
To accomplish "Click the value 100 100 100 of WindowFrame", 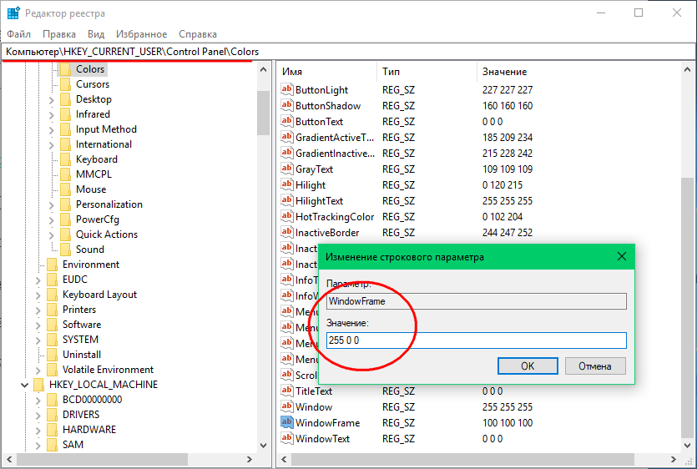I will pos(508,423).
